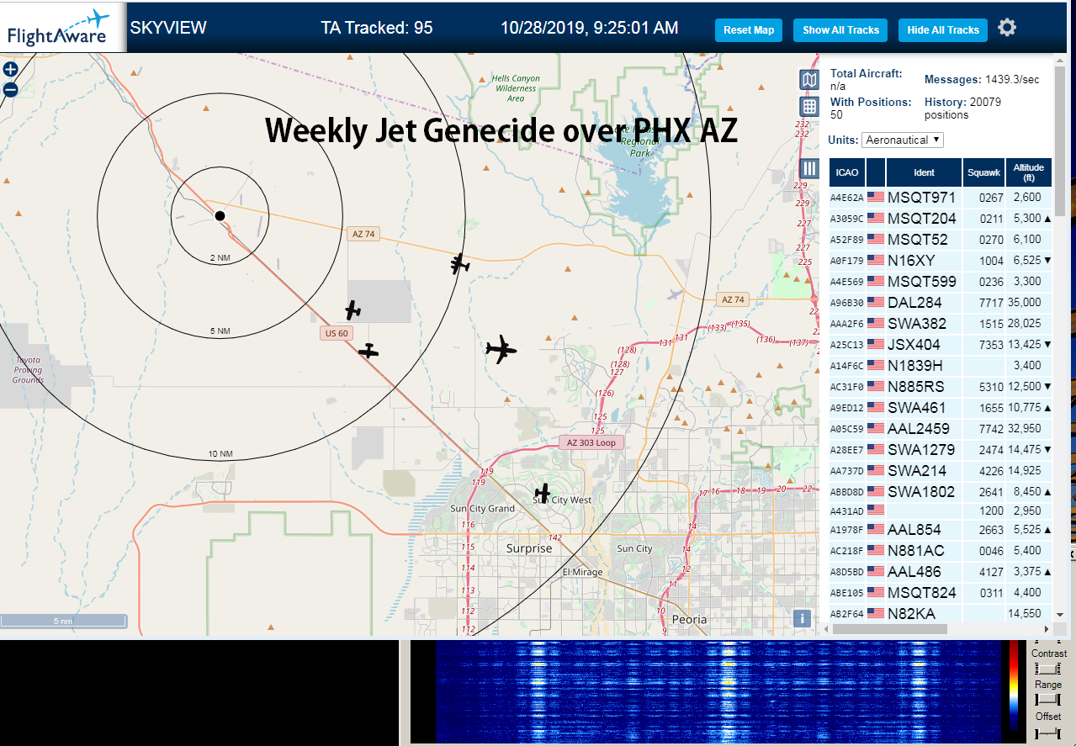Click the date and time display
This screenshot has height=746, width=1076.
589,28
